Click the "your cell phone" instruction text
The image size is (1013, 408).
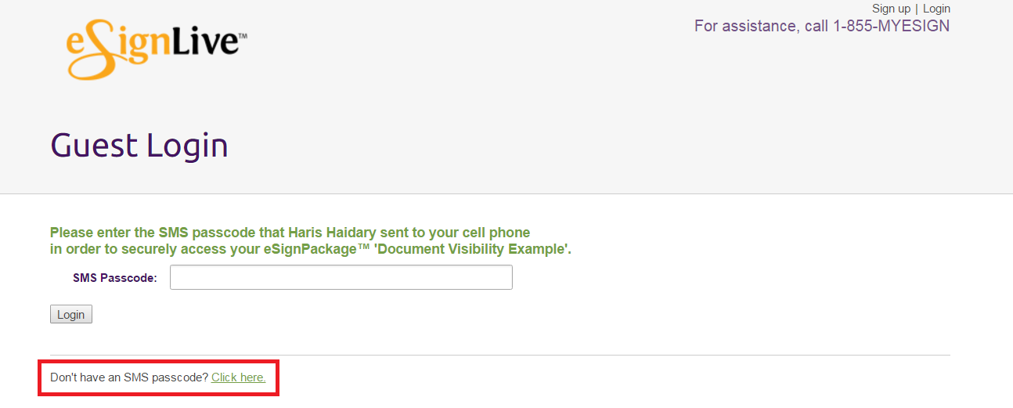pyautogui.click(x=487, y=233)
